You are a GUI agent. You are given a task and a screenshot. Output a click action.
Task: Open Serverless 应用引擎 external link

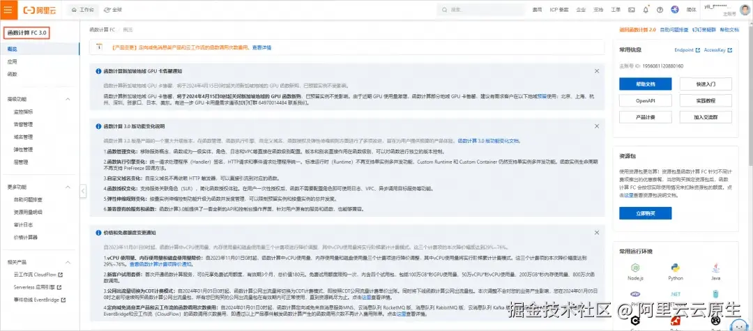38,287
